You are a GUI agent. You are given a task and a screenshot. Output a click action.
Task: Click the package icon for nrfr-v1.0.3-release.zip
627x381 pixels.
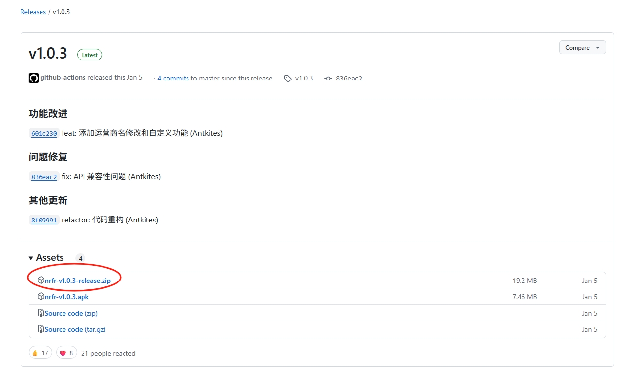click(x=41, y=280)
